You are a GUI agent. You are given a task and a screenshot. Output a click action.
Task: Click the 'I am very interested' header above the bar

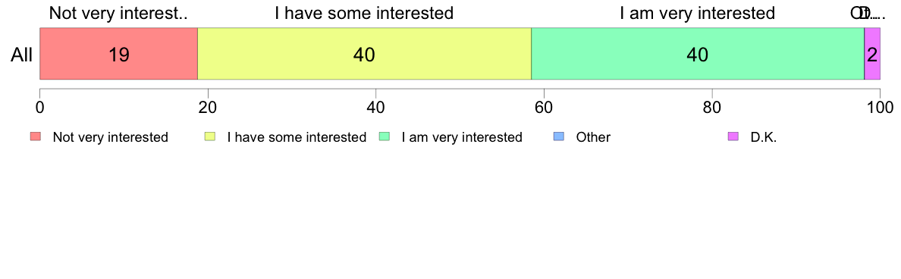coord(698,13)
